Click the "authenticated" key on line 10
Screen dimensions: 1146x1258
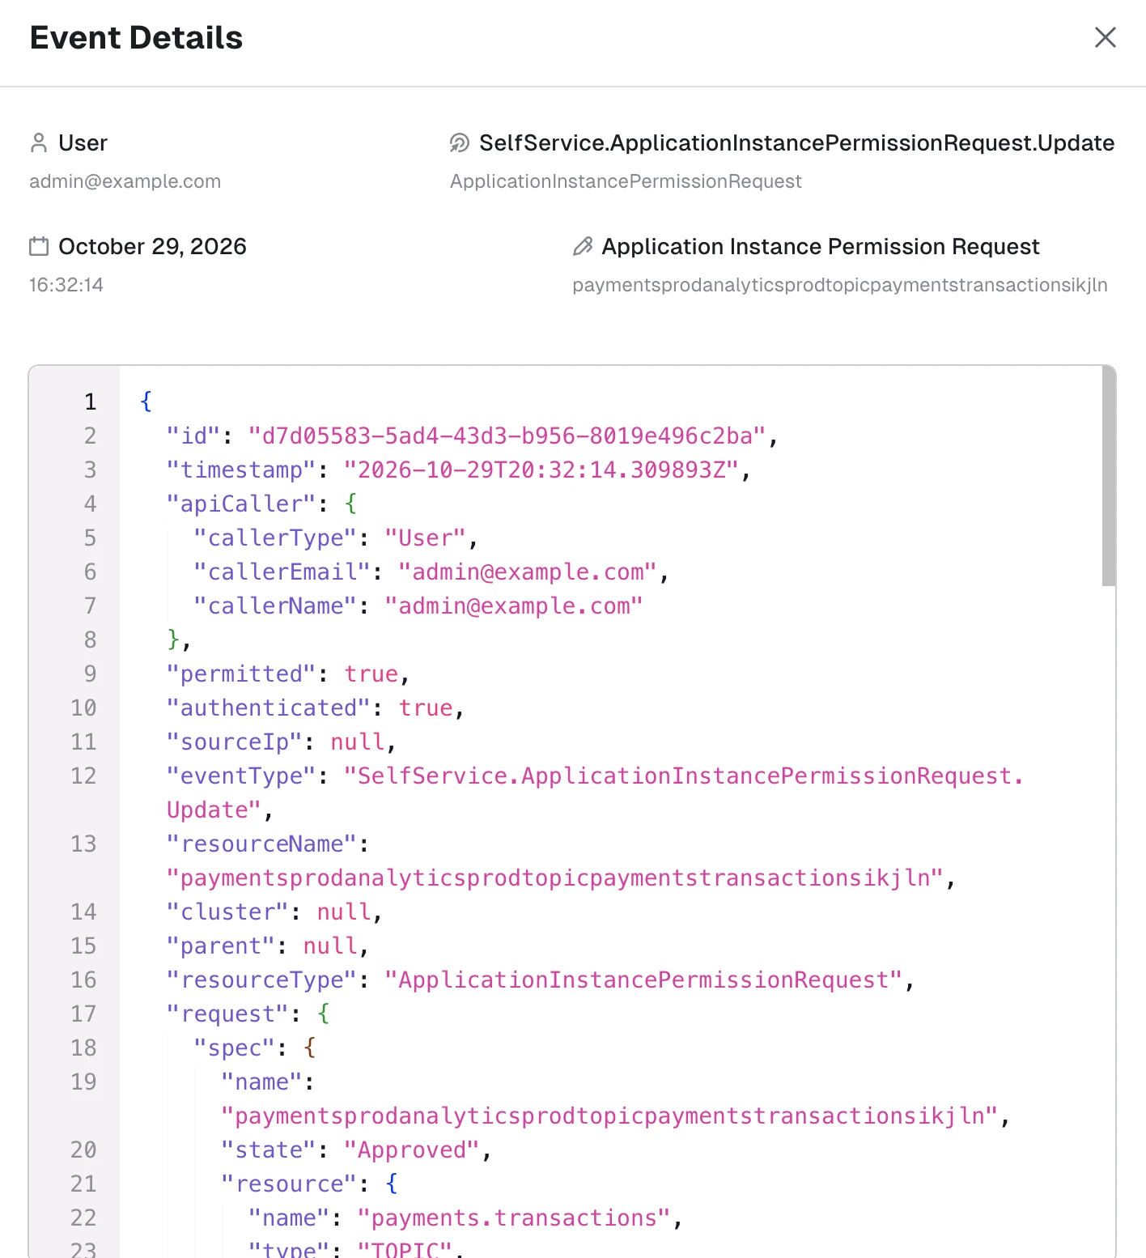click(269, 708)
